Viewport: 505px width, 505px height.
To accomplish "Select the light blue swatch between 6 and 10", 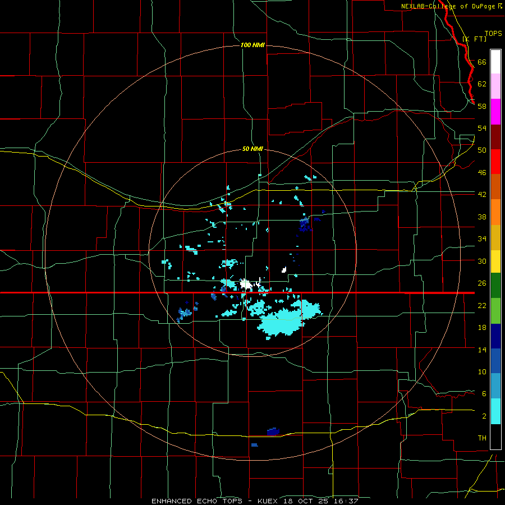I will (x=495, y=386).
